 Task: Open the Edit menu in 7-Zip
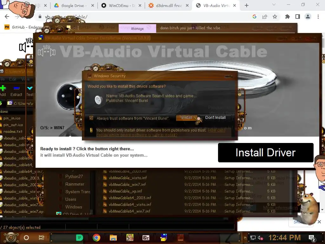click(x=13, y=79)
